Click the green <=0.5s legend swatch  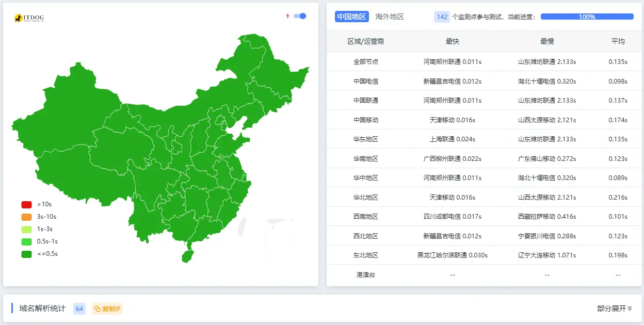pyautogui.click(x=26, y=254)
